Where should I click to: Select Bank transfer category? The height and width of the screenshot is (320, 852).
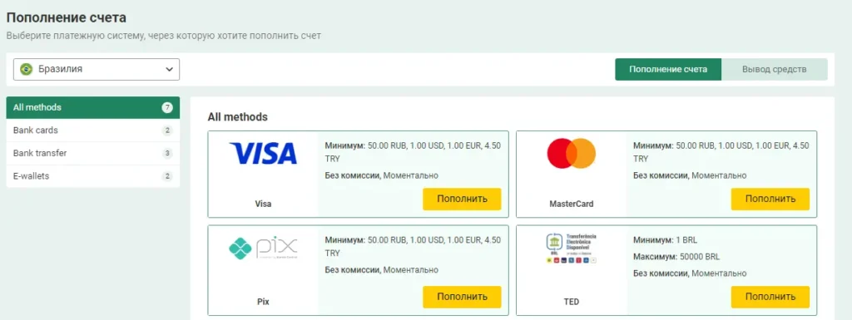pos(93,154)
